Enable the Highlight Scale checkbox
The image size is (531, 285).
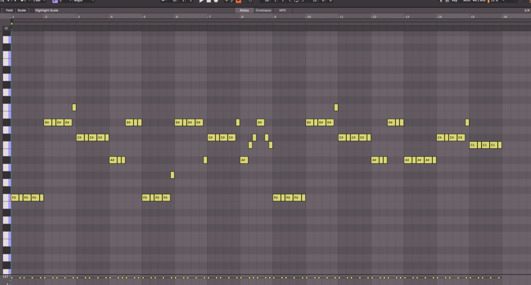32,10
